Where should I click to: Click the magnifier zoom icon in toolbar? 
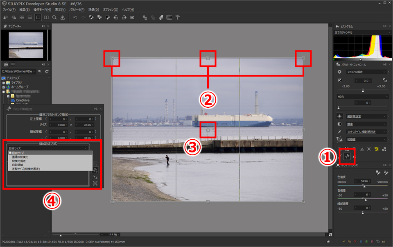54,18
